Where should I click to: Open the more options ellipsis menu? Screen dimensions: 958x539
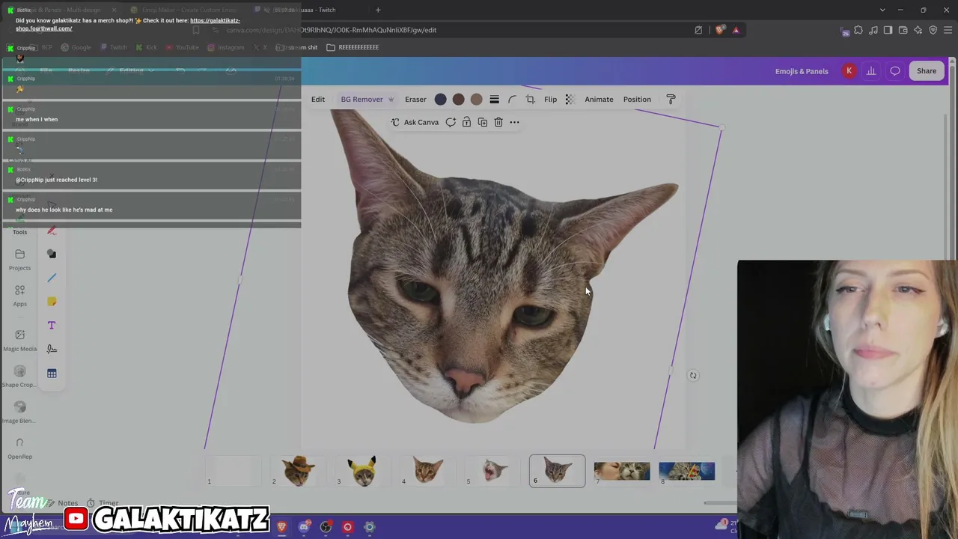point(514,122)
